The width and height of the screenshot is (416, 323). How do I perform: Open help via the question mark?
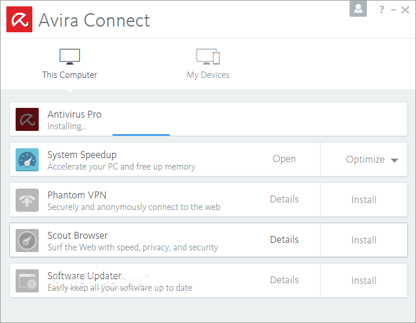point(381,10)
